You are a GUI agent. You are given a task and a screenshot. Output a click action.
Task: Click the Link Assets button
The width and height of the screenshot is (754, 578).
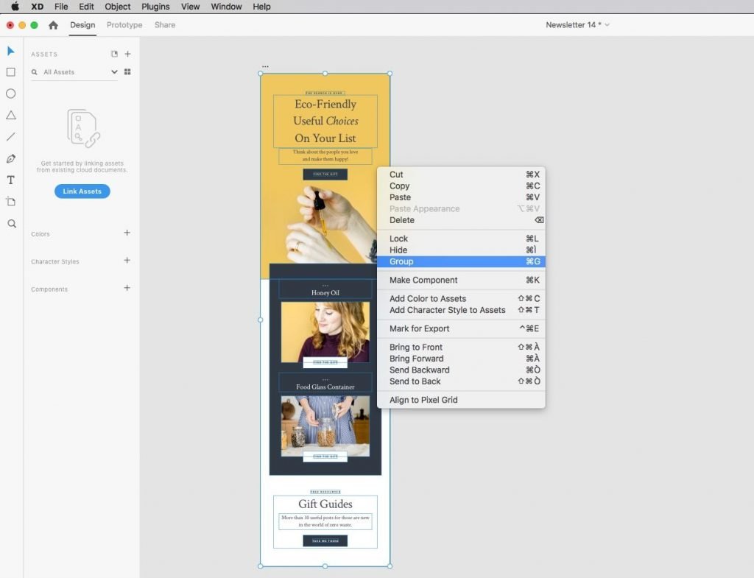82,191
